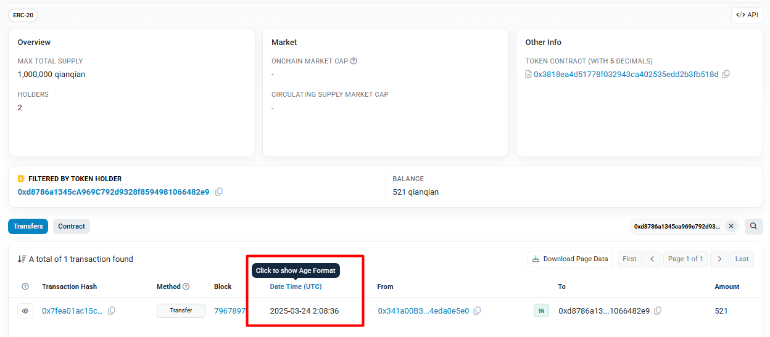
Task: Go to next page chevron
Action: pyautogui.click(x=719, y=259)
